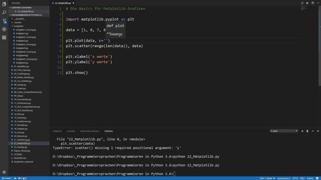Collapse the Geöffnete Editoren section
The height and width of the screenshot is (180, 321).
tap(29, 7)
